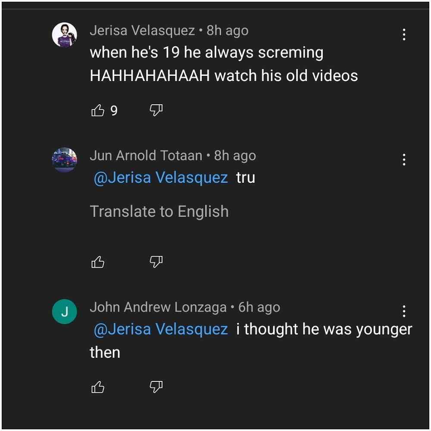Open Jerisa Velasquez's profile picture
This screenshot has width=431, height=431.
point(65,35)
